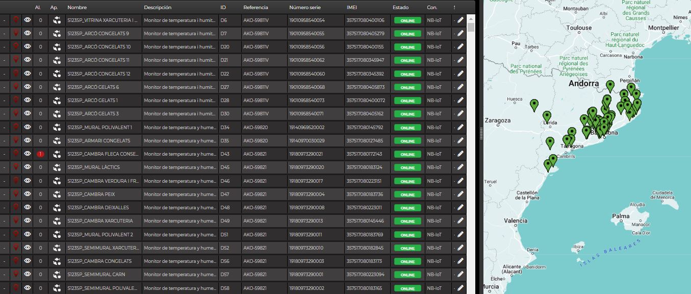The height and width of the screenshot is (294, 691).
Task: Select serial number 19010958540054 cell
Action: (306, 20)
